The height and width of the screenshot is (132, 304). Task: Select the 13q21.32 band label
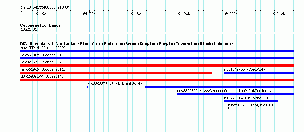[29, 30]
